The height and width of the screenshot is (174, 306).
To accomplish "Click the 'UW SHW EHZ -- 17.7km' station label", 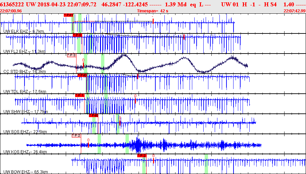I will (x=25, y=112).
